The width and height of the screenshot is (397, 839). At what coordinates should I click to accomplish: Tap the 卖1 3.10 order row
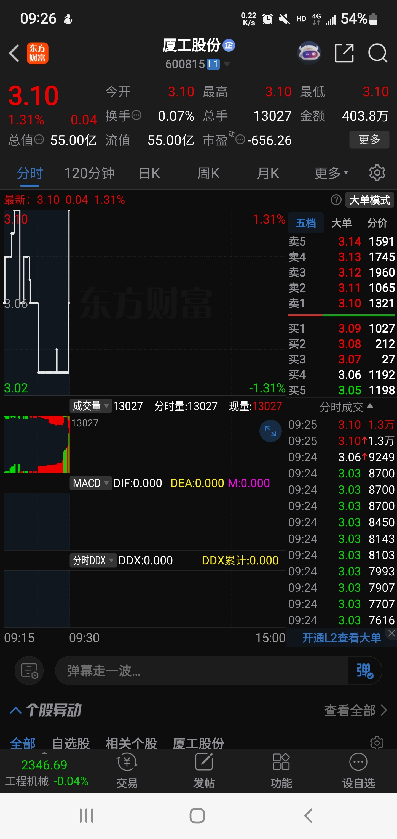(342, 303)
